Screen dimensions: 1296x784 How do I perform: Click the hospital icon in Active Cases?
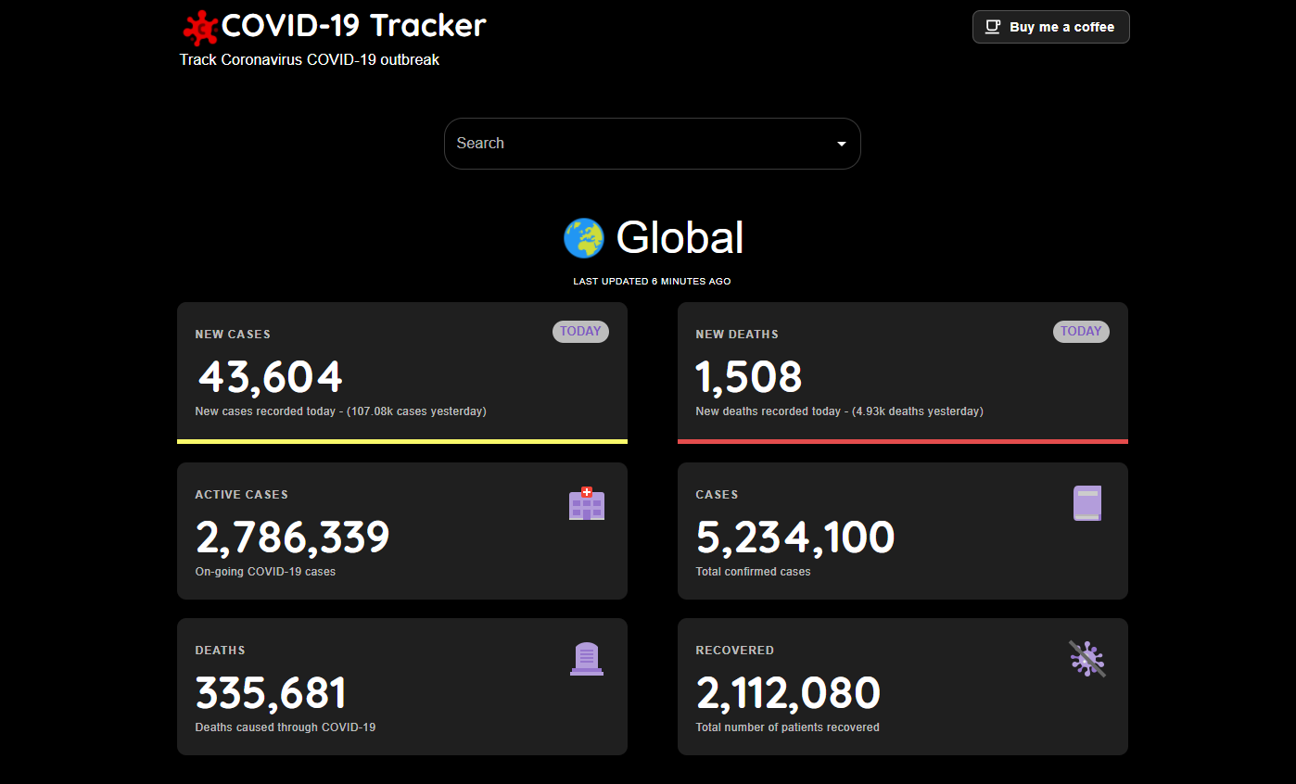(587, 503)
